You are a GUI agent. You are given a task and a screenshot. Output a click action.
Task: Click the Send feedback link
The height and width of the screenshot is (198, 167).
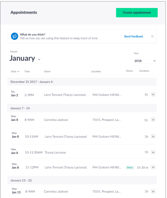click(133, 36)
